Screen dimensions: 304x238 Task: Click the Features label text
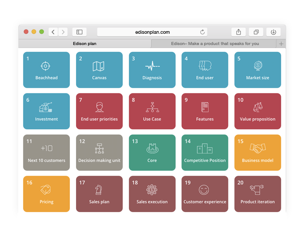point(205,119)
